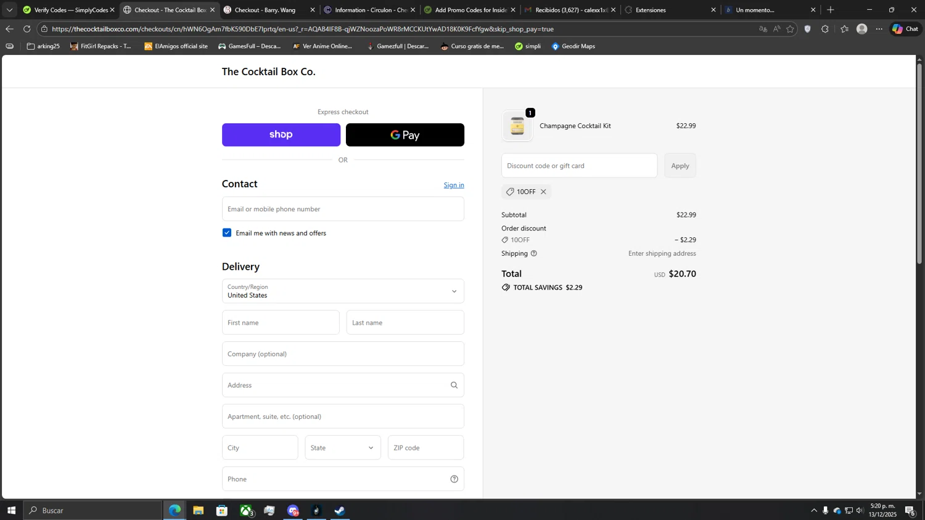Switch to Recibidos Gmail tab
Screen dimensions: 925x520
pyautogui.click(x=570, y=10)
